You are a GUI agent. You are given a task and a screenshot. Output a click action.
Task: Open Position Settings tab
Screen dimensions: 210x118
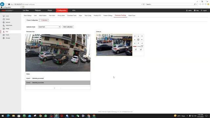point(108,15)
